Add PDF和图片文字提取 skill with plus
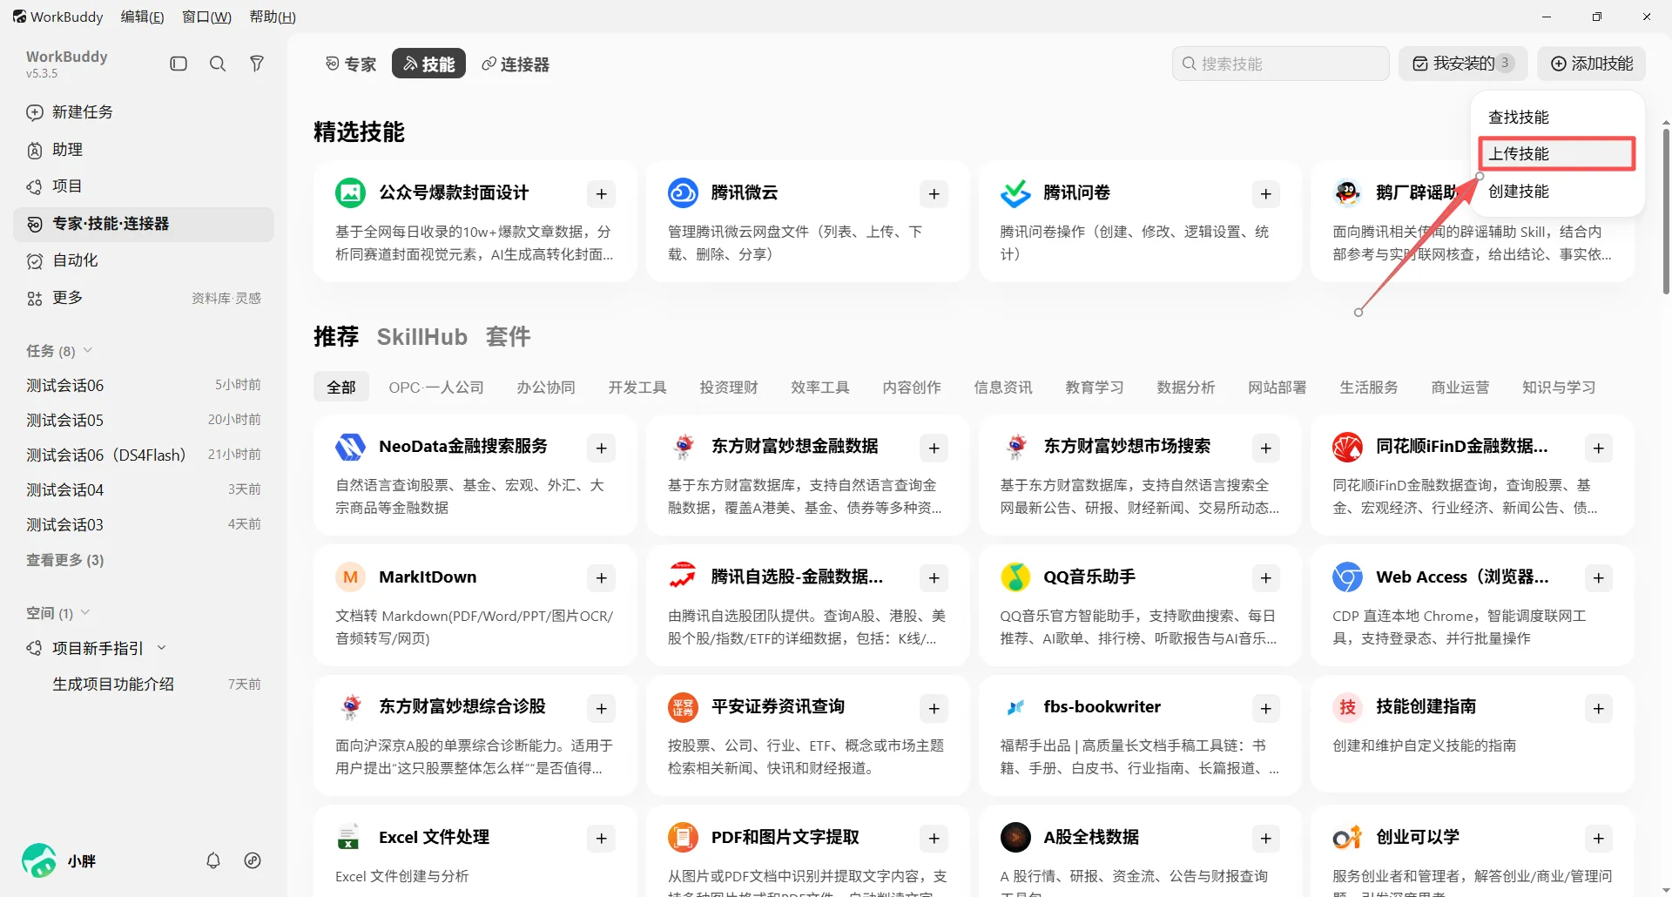Image resolution: width=1672 pixels, height=897 pixels. (934, 839)
